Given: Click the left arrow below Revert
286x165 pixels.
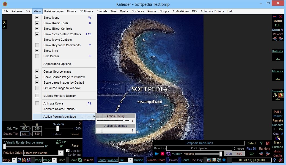Looking at the screenshot, I should [x=275, y=38].
